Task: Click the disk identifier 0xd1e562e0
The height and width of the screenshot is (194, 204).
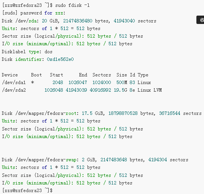Action: pos(60,59)
